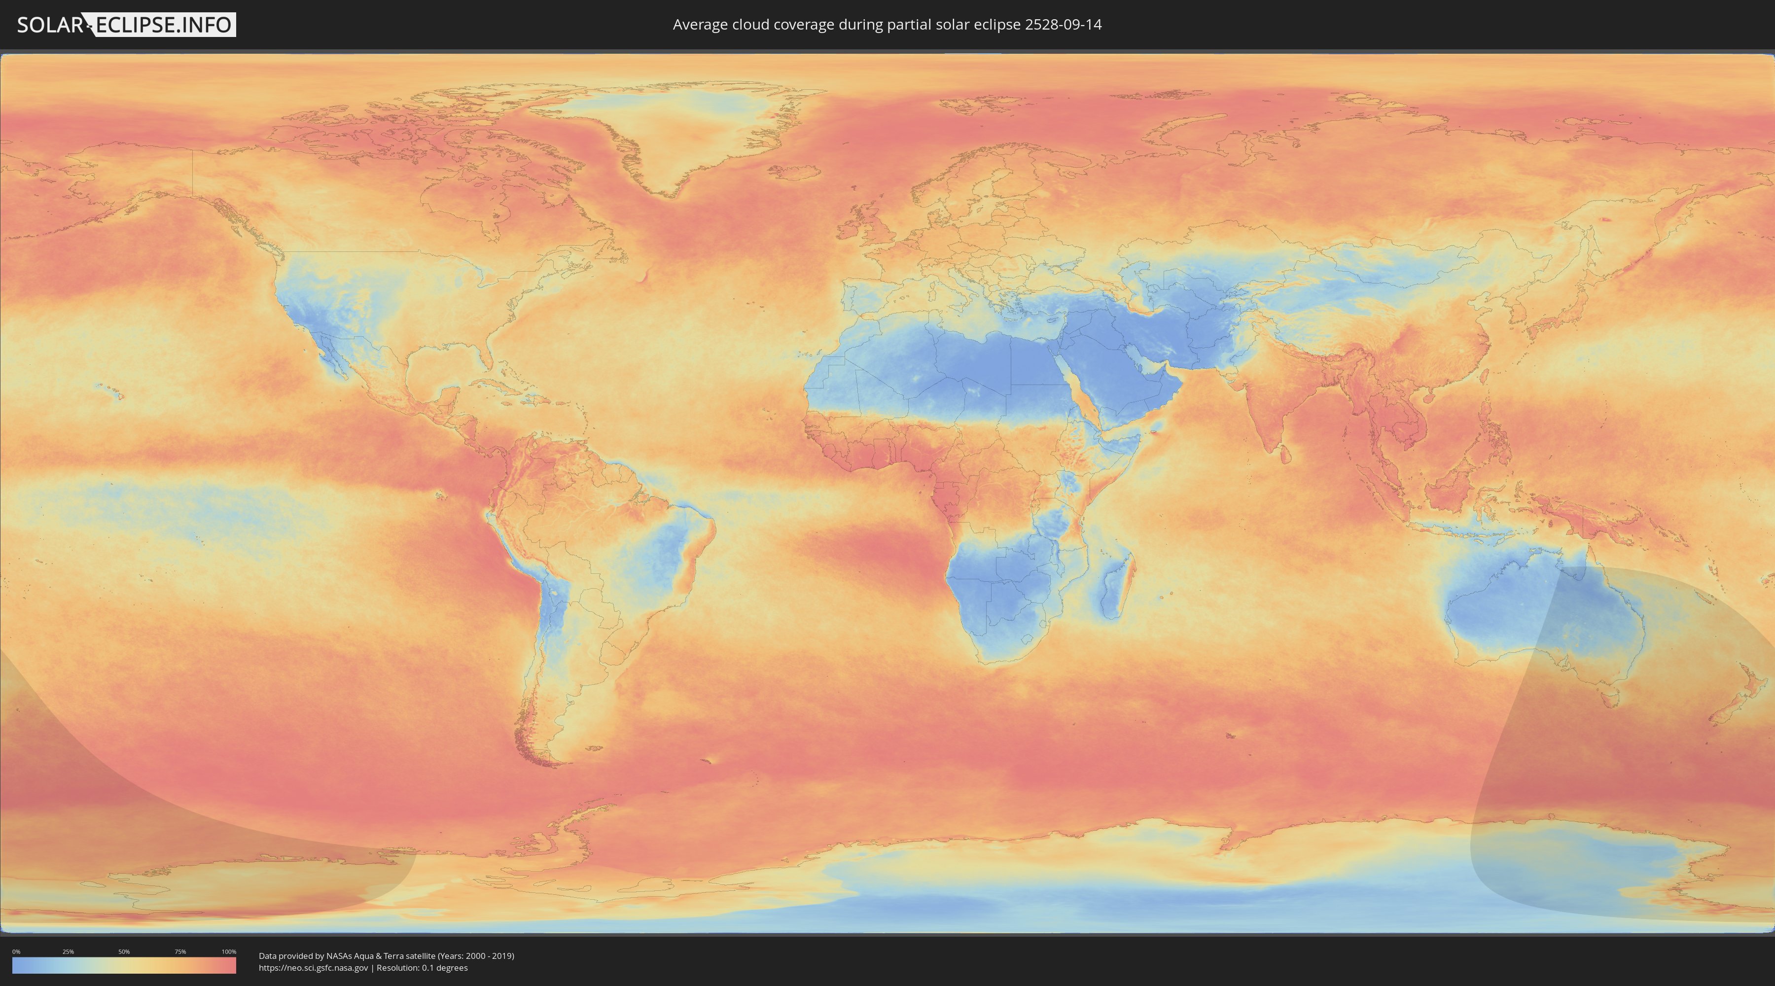Click the neo.sci.gsfc.nasa.gov URL text
The image size is (1775, 986).
313,967
